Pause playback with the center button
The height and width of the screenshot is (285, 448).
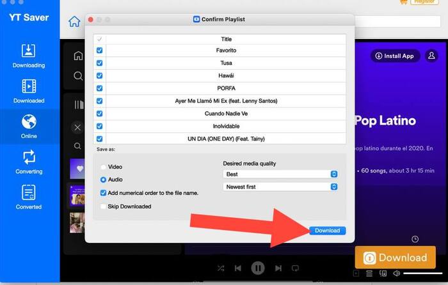258,268
